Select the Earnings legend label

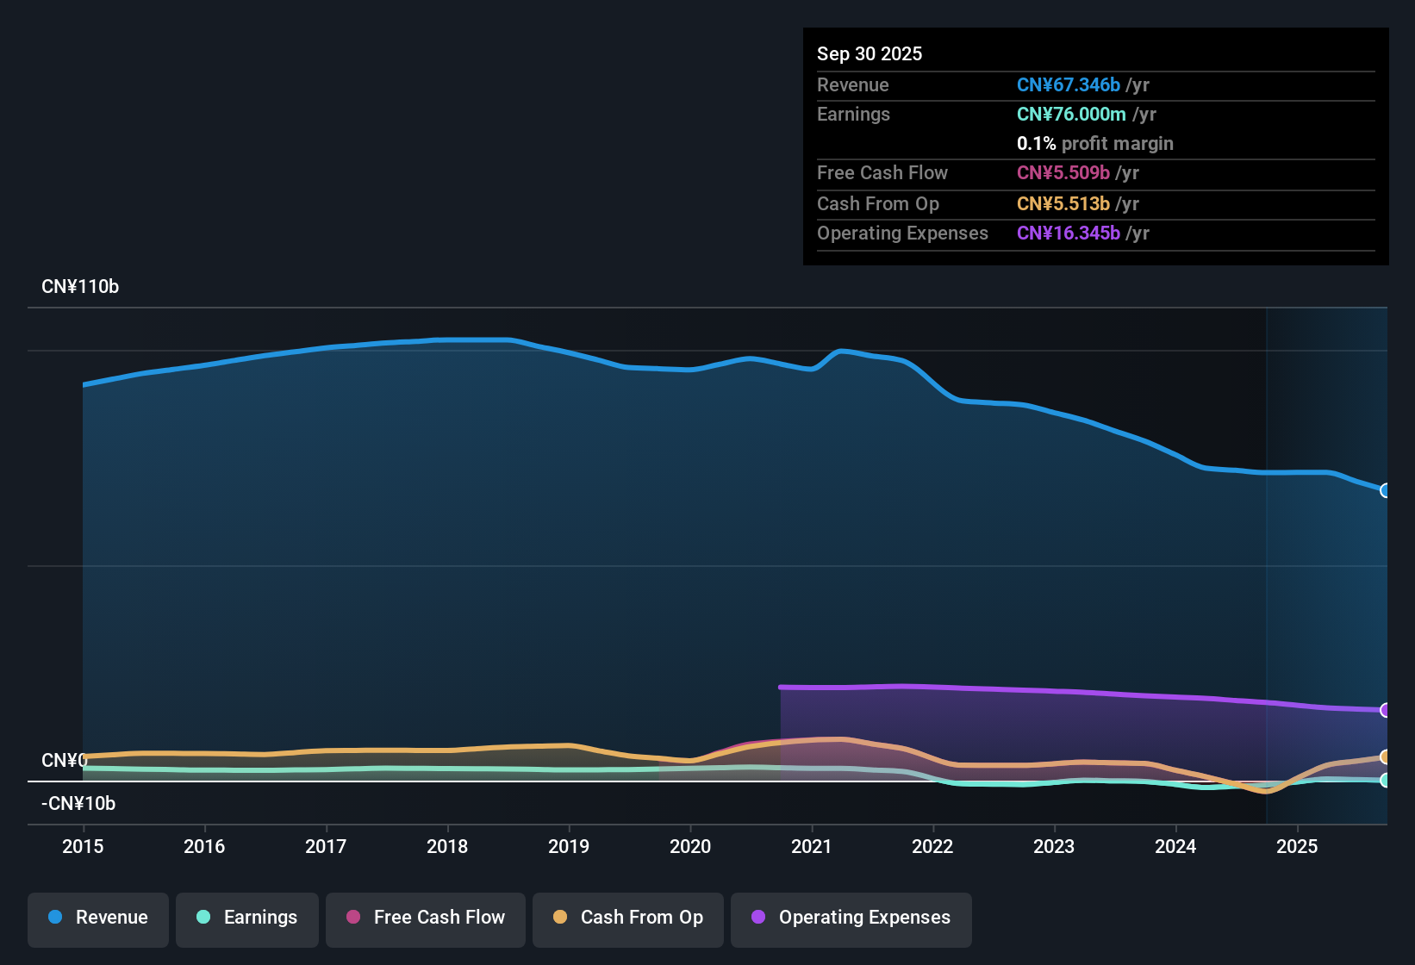(260, 918)
